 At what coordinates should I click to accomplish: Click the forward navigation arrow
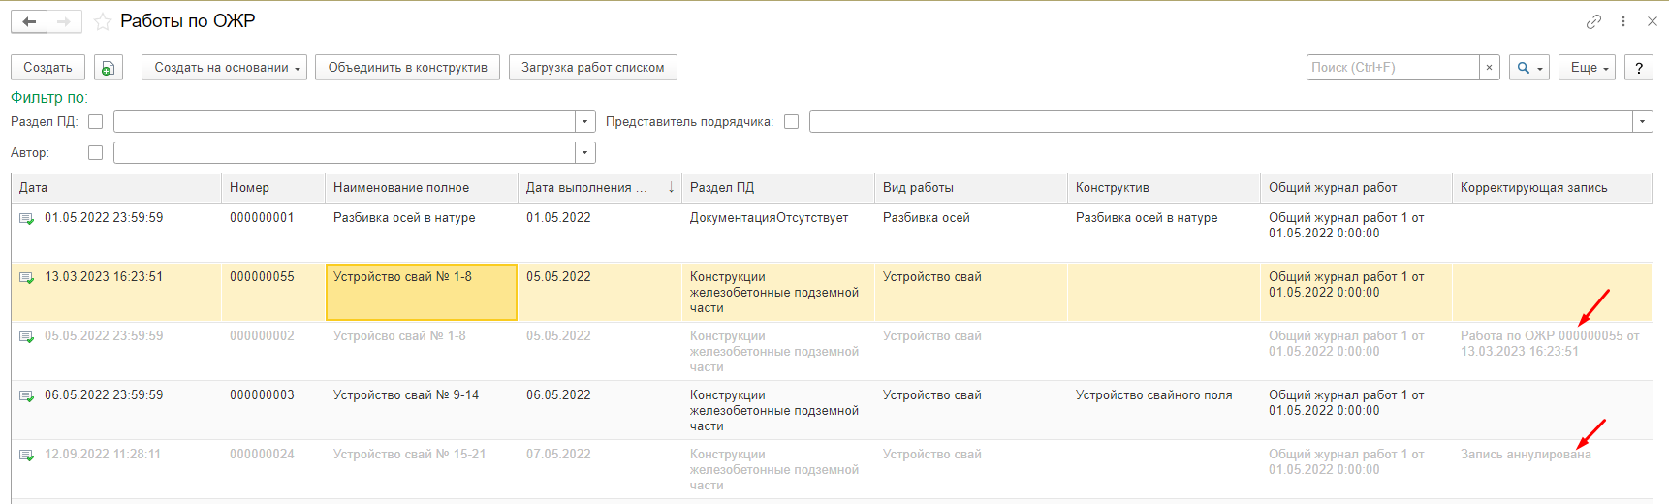click(x=64, y=21)
